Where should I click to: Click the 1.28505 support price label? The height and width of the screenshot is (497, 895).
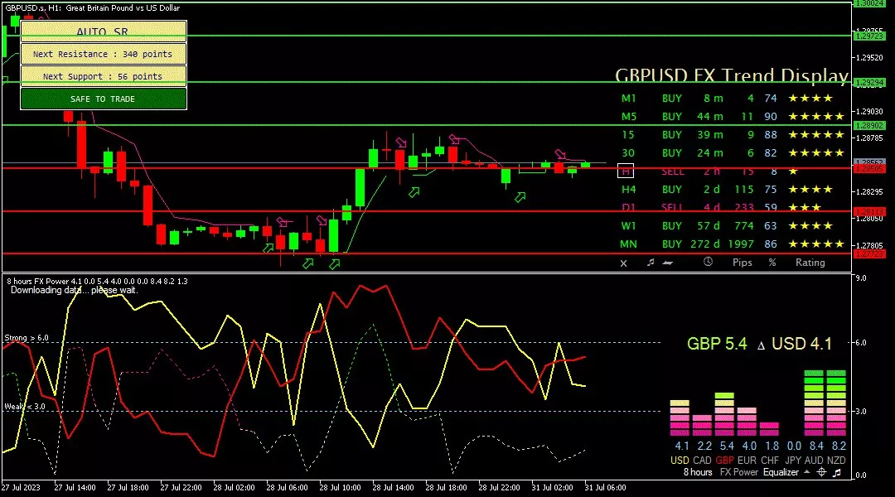point(868,169)
